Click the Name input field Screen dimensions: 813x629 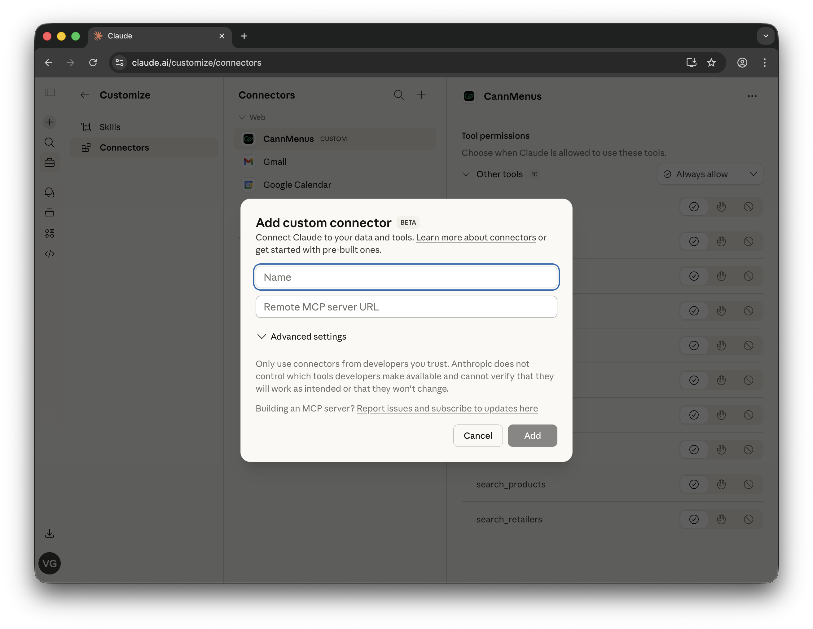coord(406,277)
